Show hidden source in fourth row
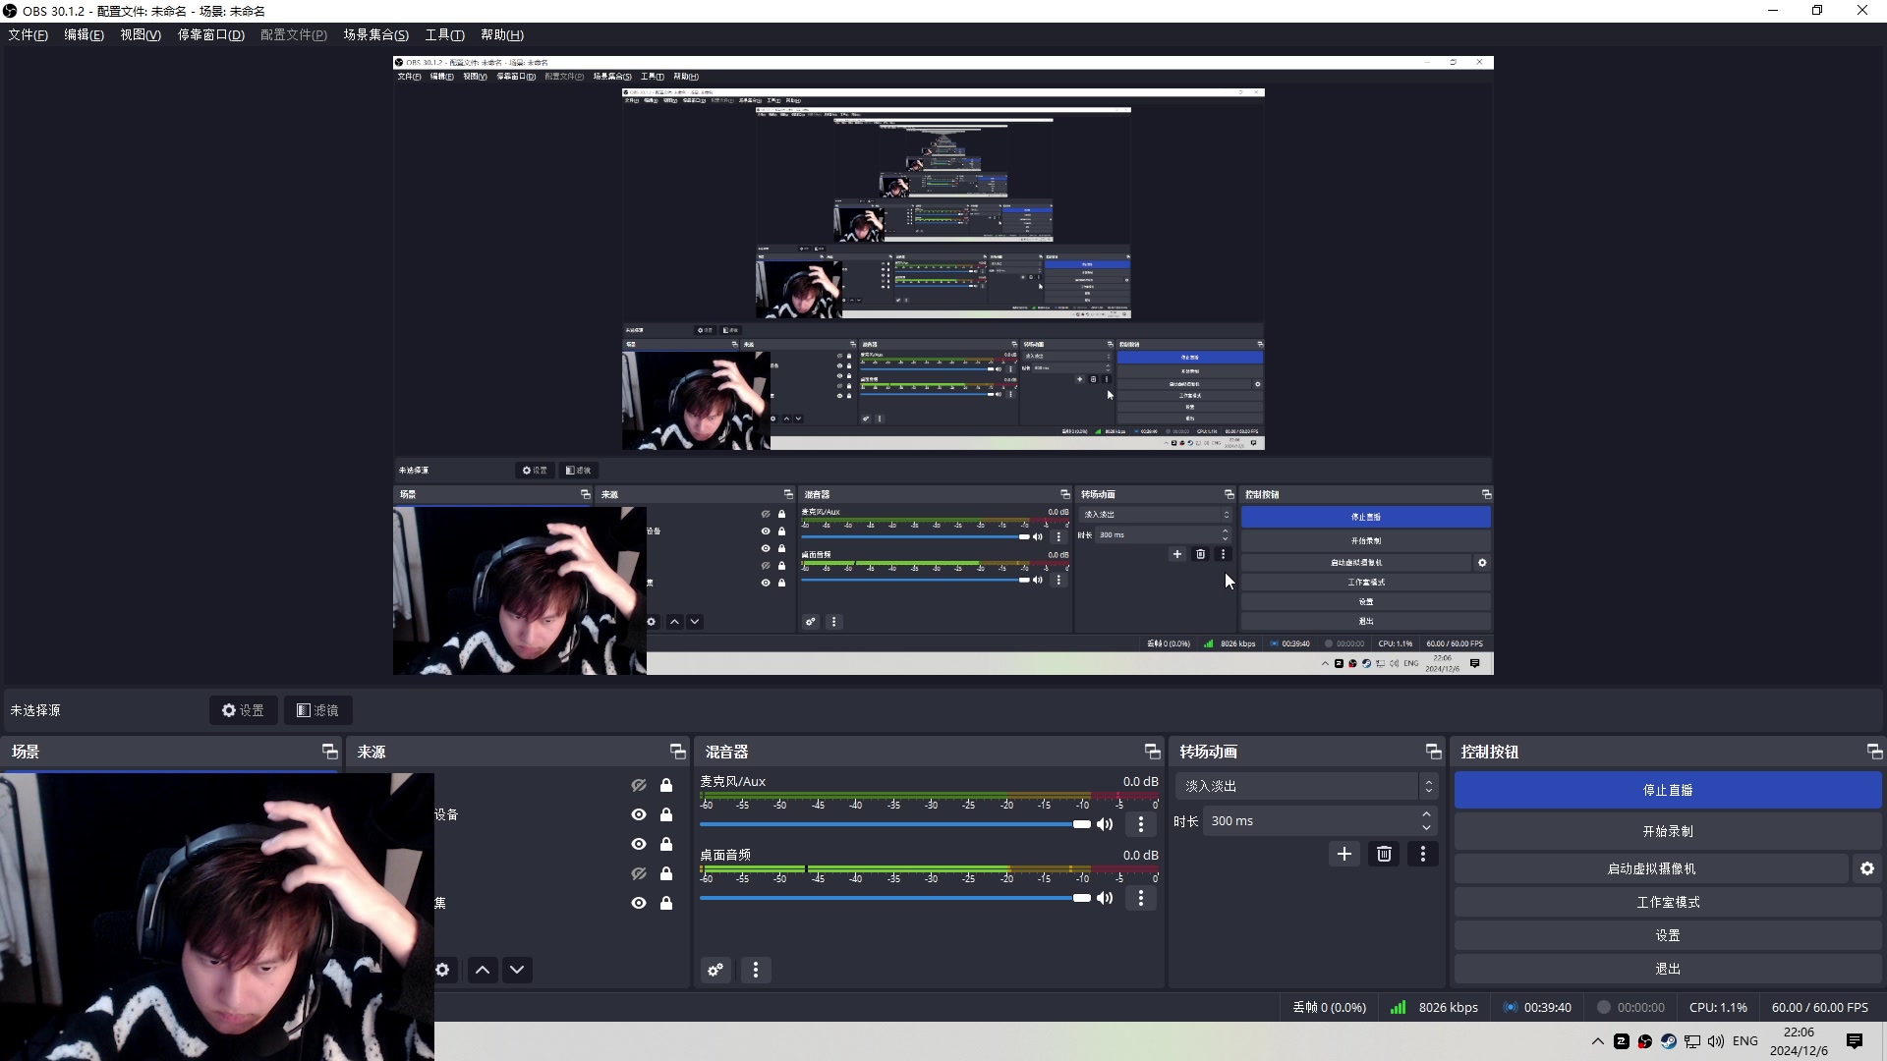The image size is (1887, 1061). [x=639, y=873]
